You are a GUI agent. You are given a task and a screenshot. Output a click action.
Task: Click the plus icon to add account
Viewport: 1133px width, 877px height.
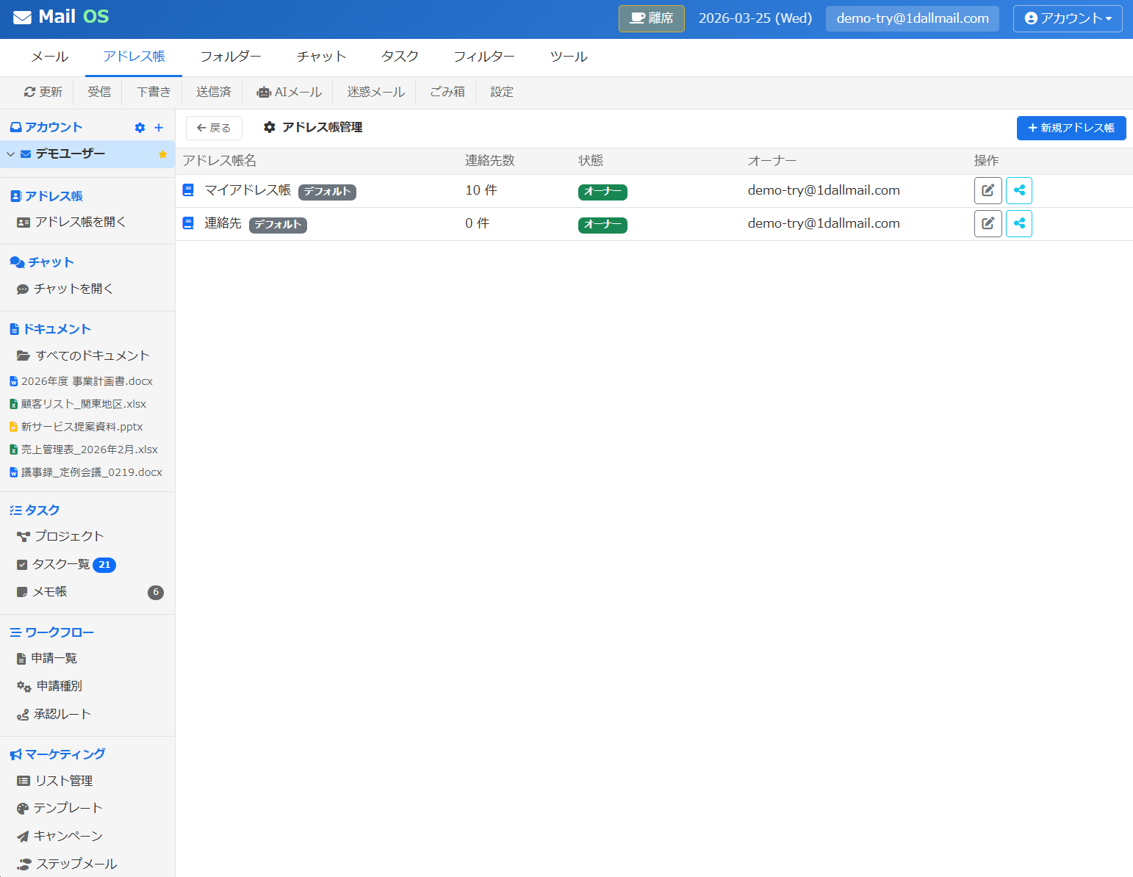[x=159, y=128]
